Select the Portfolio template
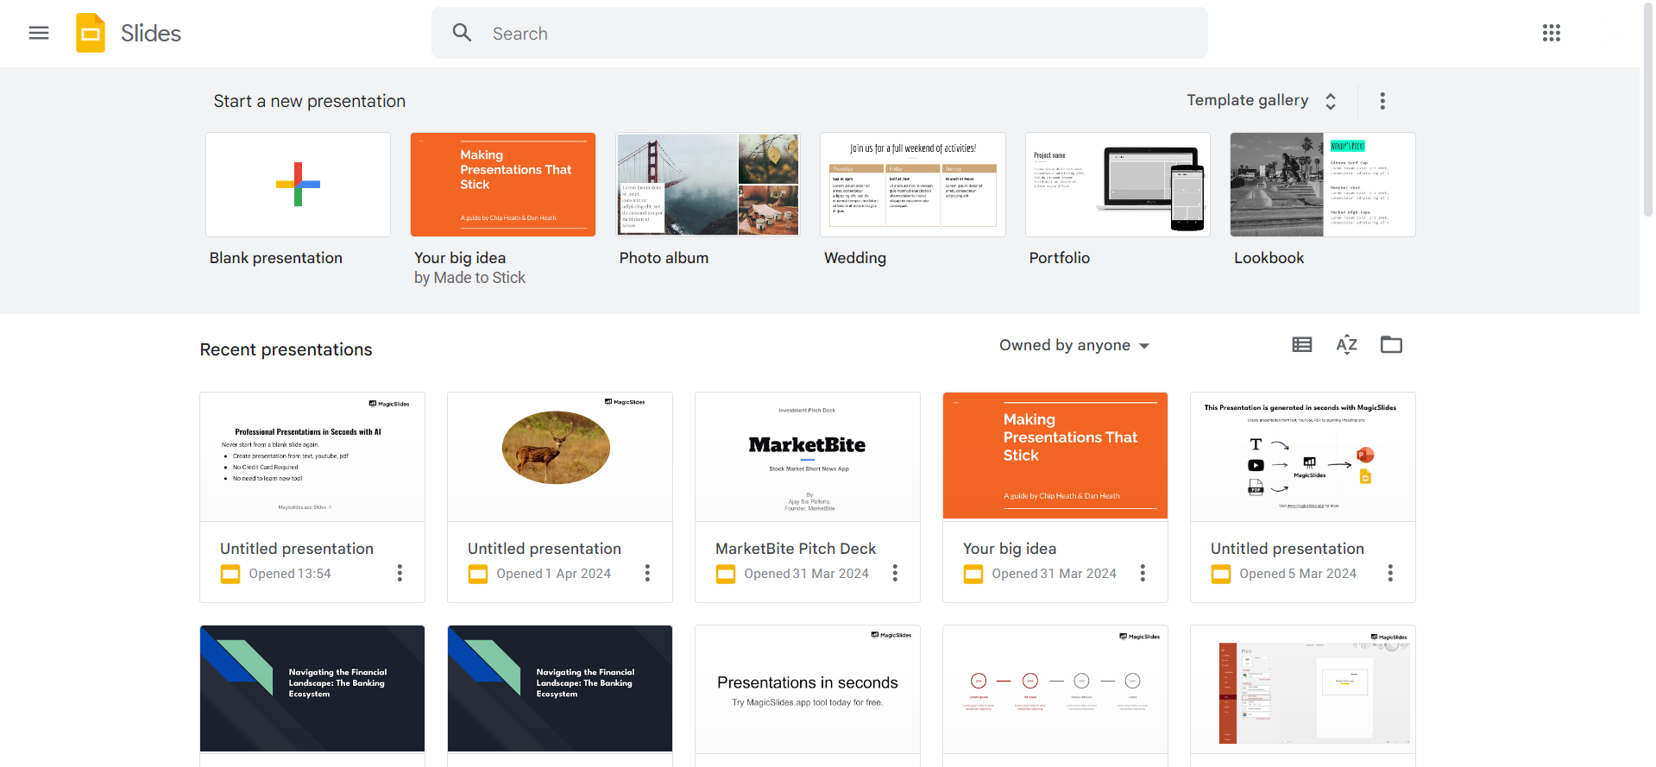The image size is (1656, 767). (x=1118, y=185)
